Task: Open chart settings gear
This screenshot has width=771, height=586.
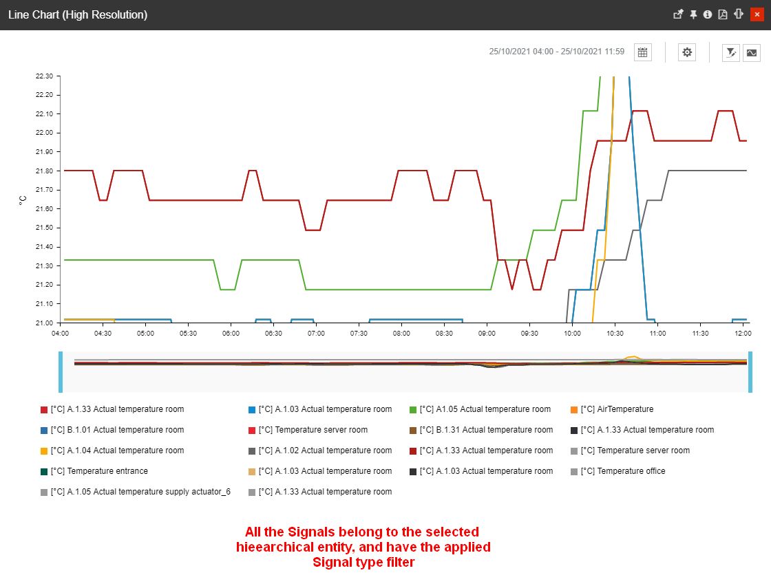Action: tap(687, 52)
